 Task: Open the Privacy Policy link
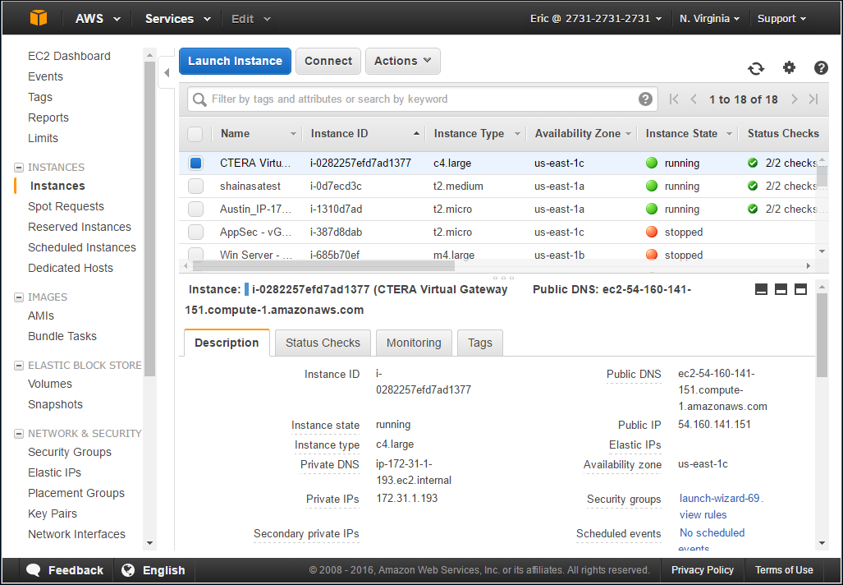coord(702,570)
